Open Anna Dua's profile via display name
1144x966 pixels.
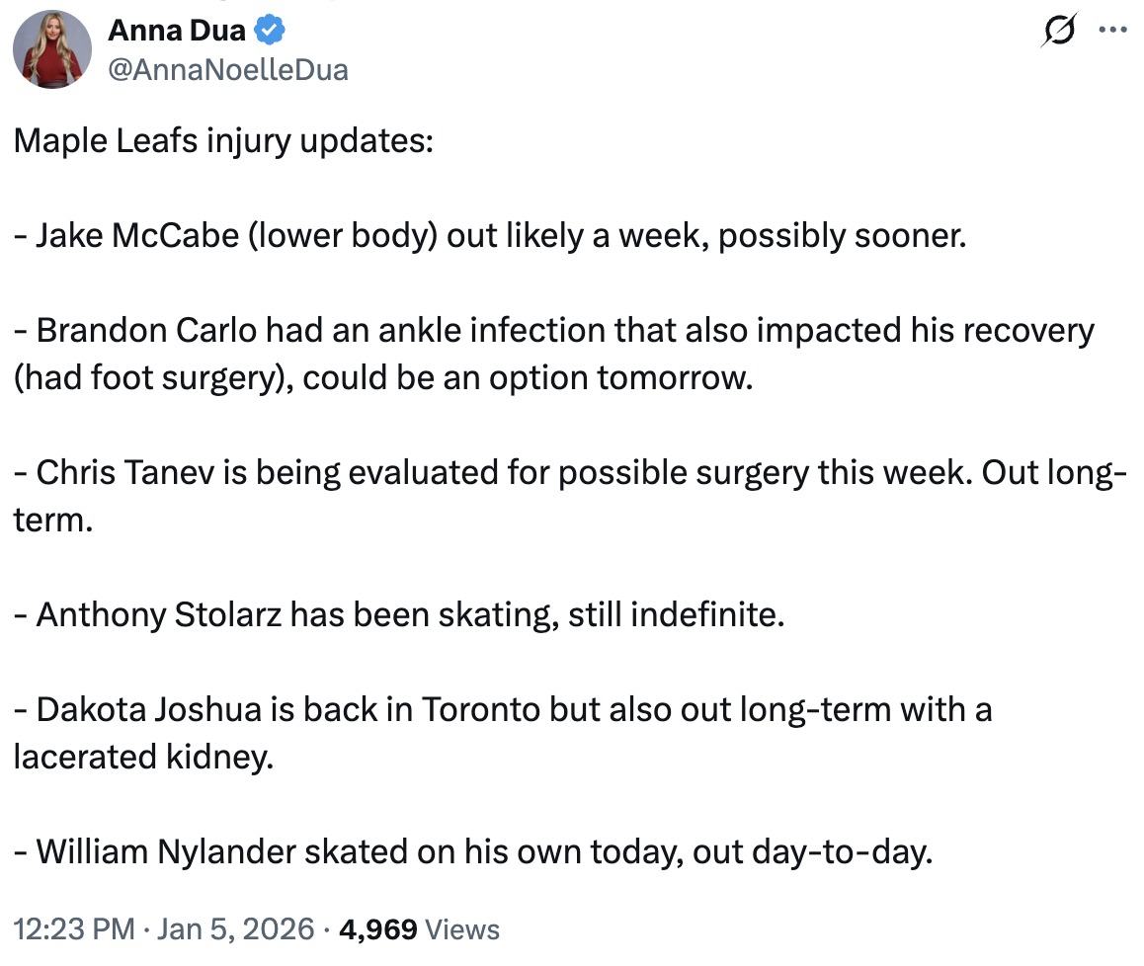tap(178, 30)
